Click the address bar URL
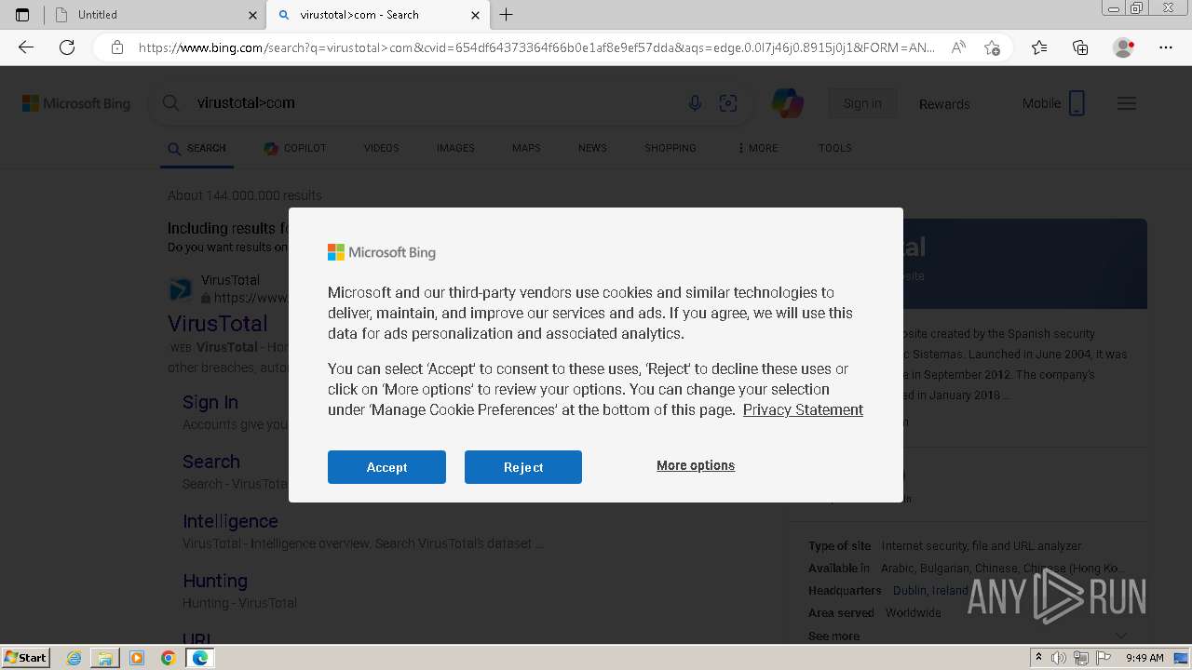 point(535,47)
